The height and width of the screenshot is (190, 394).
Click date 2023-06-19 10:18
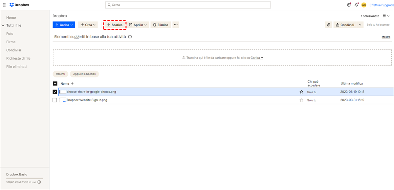(x=352, y=92)
